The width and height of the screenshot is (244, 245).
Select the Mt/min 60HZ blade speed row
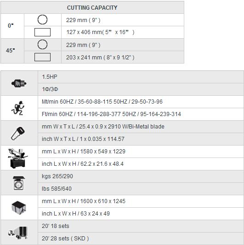point(141,102)
